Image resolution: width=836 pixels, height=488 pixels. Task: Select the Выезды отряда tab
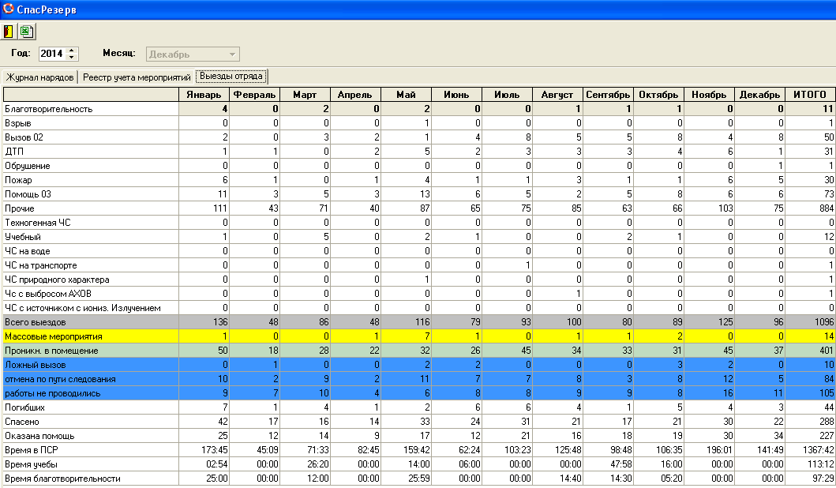[x=231, y=77]
